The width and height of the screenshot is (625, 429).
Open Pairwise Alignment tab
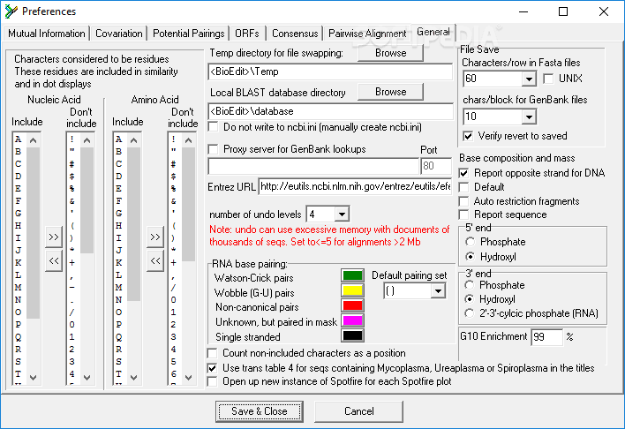coord(367,34)
